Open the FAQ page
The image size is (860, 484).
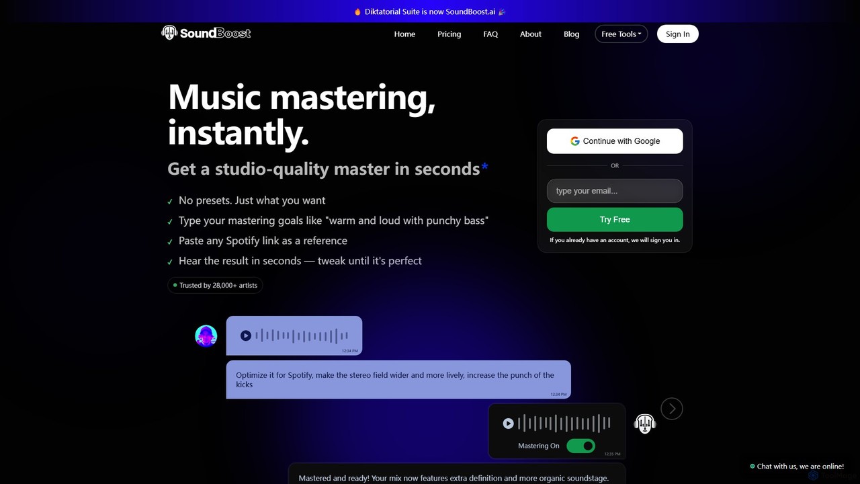coord(490,34)
